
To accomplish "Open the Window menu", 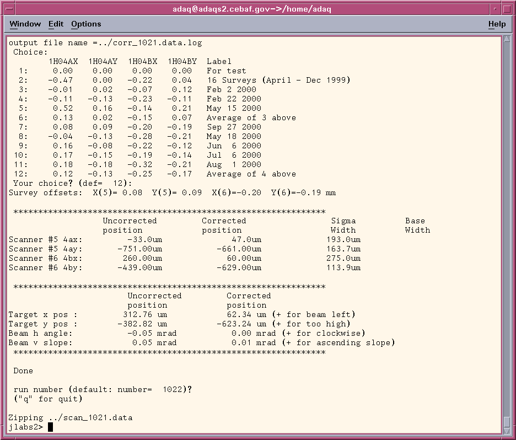I will pyautogui.click(x=25, y=24).
